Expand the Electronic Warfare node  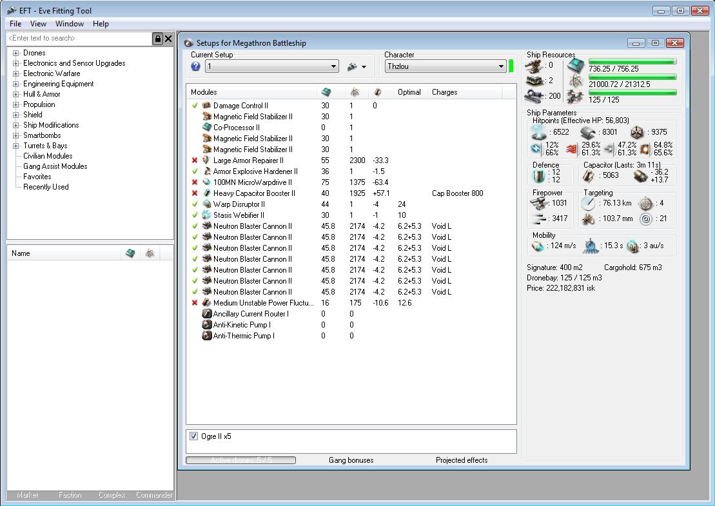pos(16,73)
